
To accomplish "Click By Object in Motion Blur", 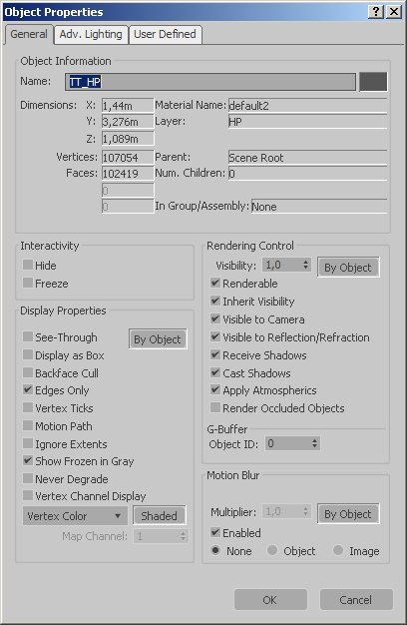I will [348, 514].
